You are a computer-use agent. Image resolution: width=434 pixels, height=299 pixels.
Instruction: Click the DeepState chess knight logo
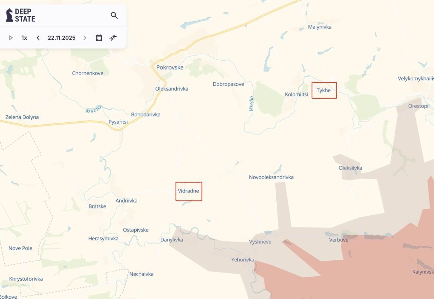[9, 15]
